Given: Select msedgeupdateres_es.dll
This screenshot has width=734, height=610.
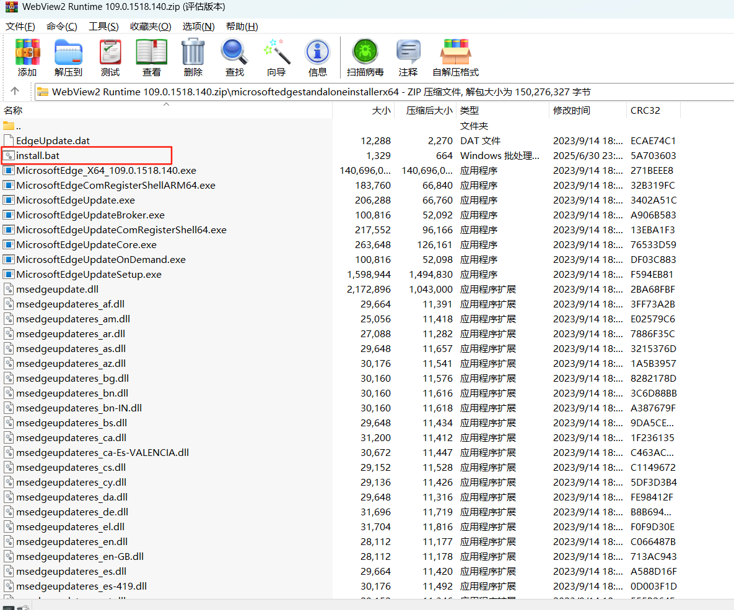Looking at the screenshot, I should 71,571.
